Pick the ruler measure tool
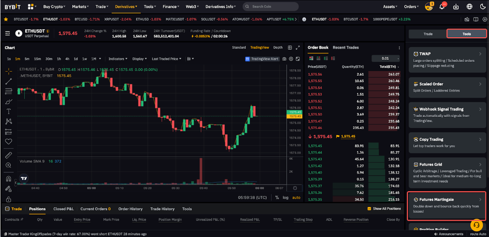The height and width of the screenshot is (237, 489). coord(8,155)
